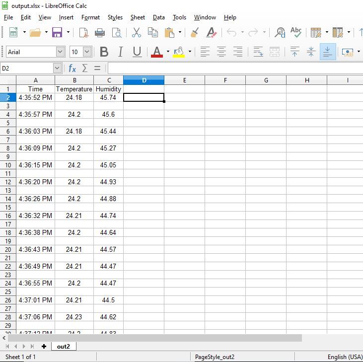The image size is (363, 362).
Task: Click the Save document icon
Action: [57, 32]
